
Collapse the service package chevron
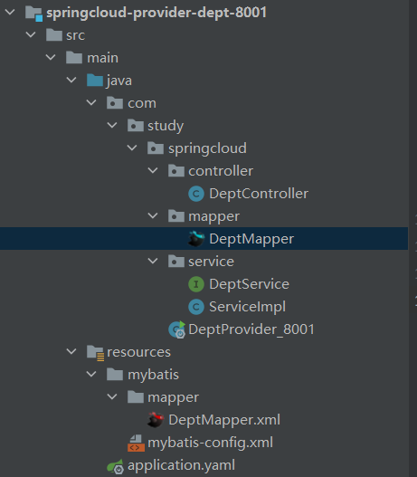pyautogui.click(x=153, y=261)
